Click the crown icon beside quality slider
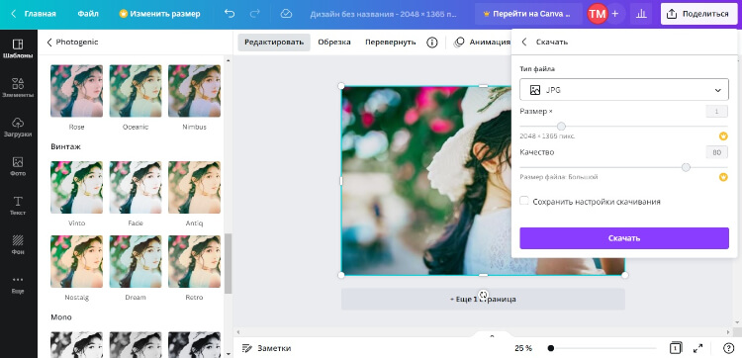The width and height of the screenshot is (742, 358). point(723,177)
